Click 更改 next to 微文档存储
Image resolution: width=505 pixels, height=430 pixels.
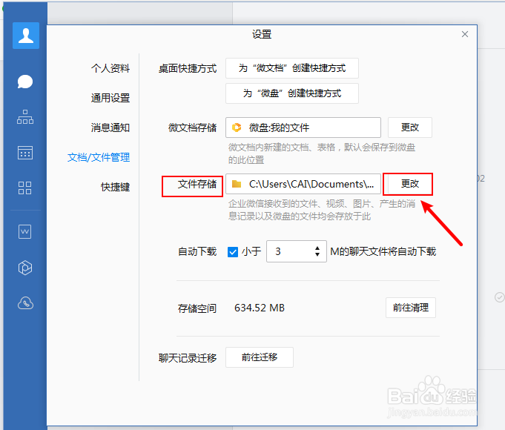pos(410,128)
